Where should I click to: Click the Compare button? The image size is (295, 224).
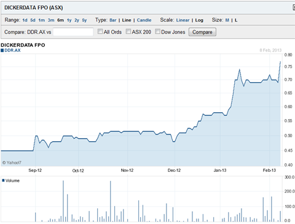[x=202, y=32]
